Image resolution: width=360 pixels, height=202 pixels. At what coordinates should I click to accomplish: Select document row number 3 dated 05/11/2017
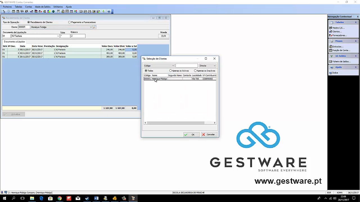[x=70, y=50]
